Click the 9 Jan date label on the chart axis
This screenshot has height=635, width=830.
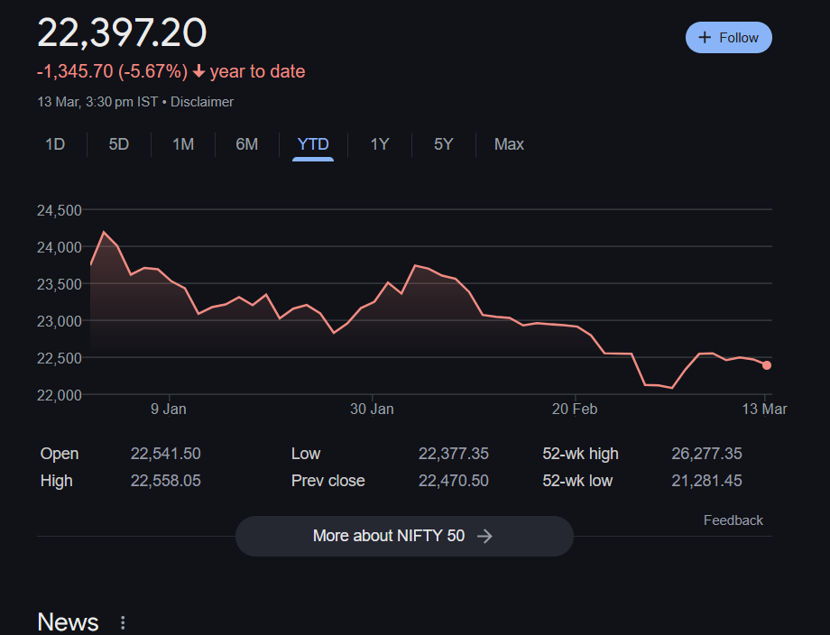click(168, 410)
